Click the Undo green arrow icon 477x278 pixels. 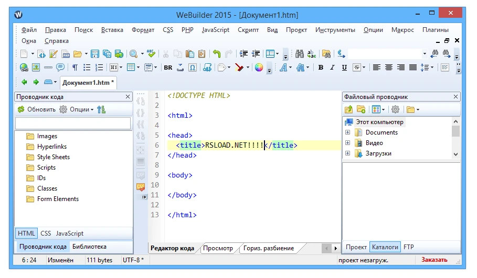(217, 54)
